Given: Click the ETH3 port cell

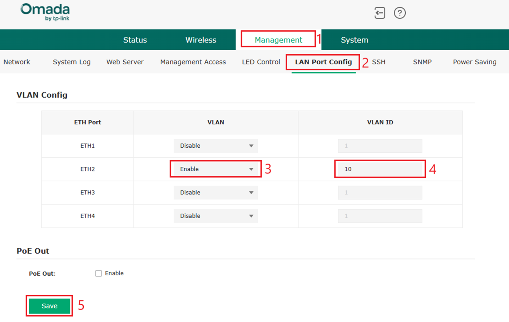Looking at the screenshot, I should coord(87,193).
